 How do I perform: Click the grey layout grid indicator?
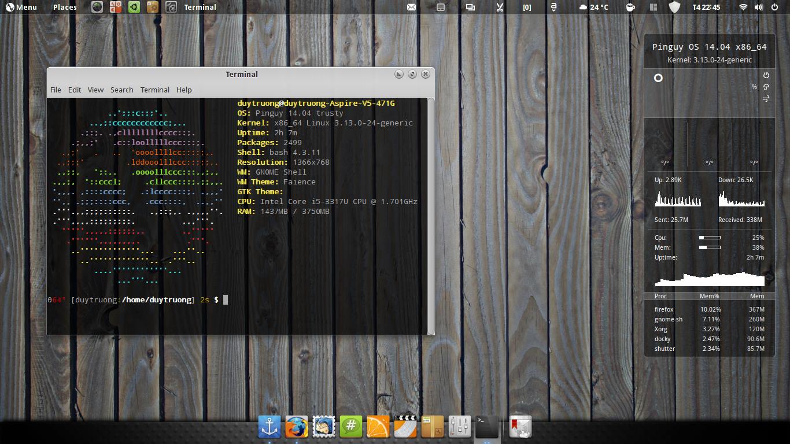654,7
